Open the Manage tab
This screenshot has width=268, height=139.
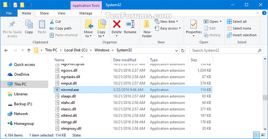pyautogui.click(x=86, y=13)
